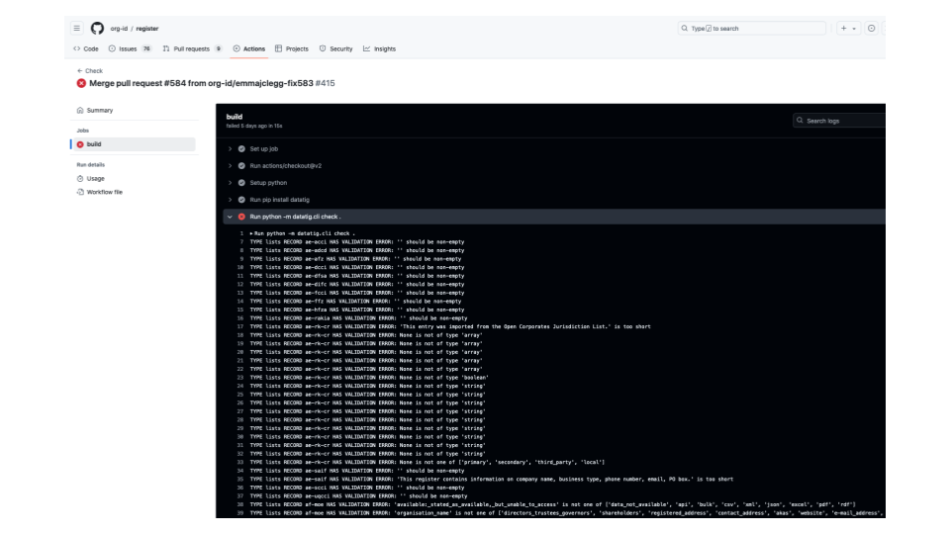Click log line number 17
This screenshot has width=950, height=534.
(239, 327)
